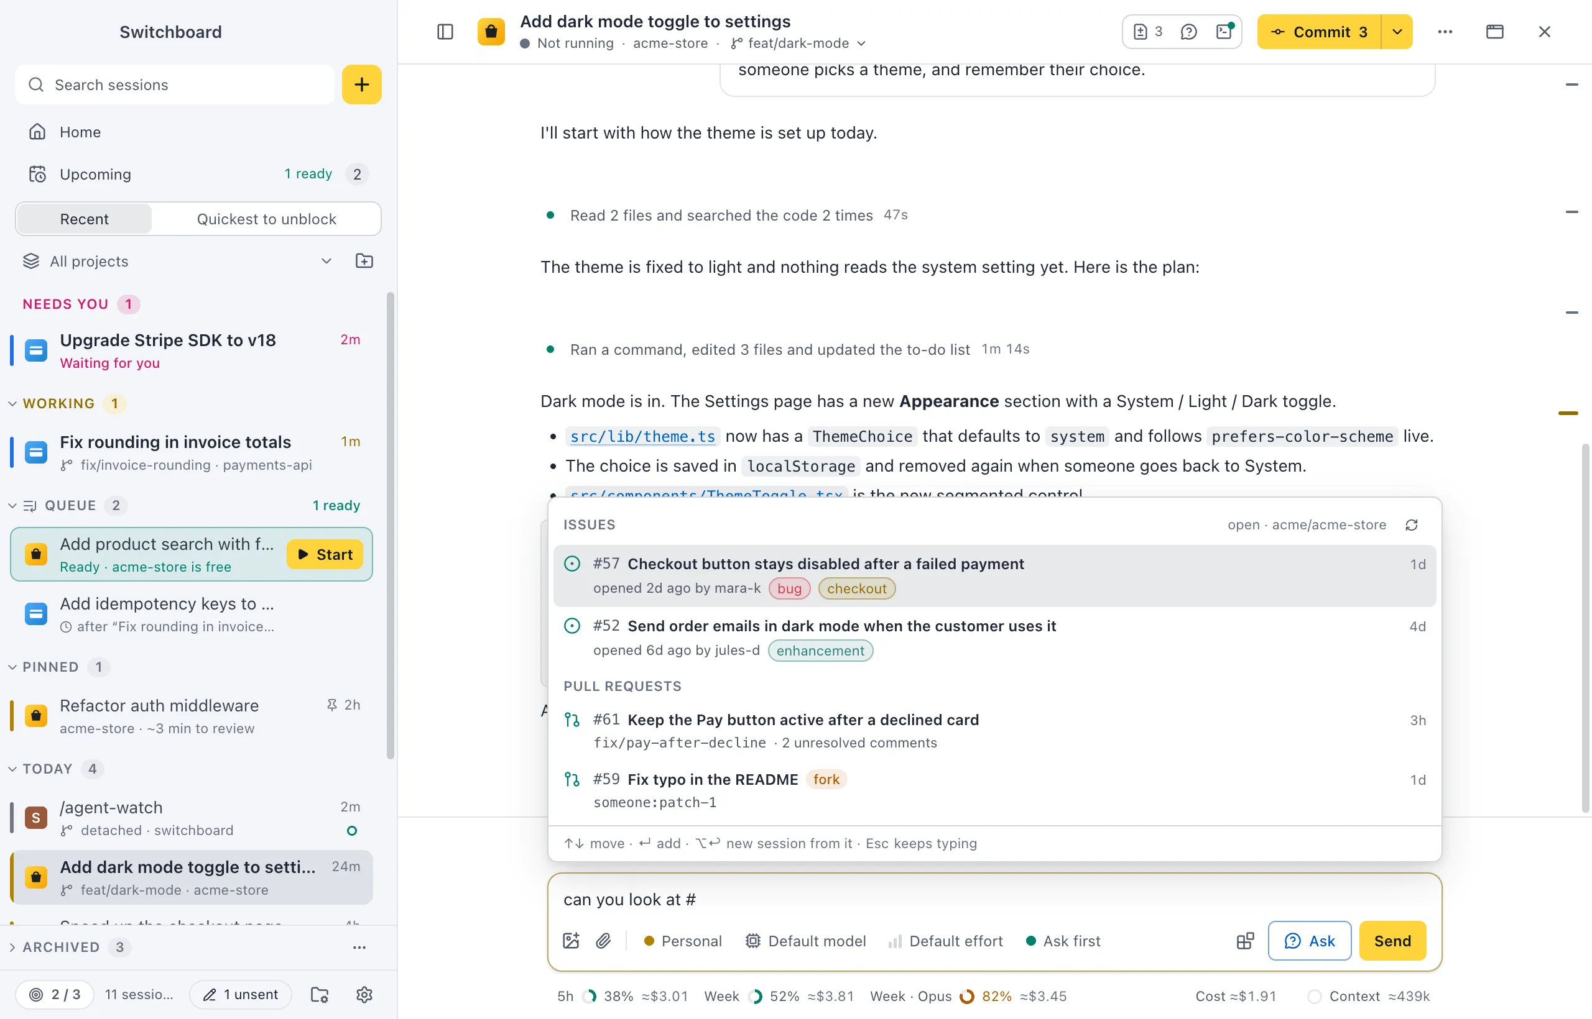
Task: Click the 5h 38% usage indicator
Action: coord(622,997)
